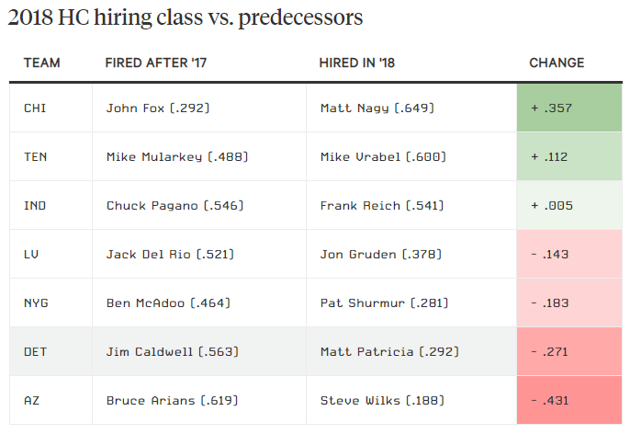Click the HIRED IN '18 column header
Image resolution: width=630 pixels, height=434 pixels.
click(359, 63)
